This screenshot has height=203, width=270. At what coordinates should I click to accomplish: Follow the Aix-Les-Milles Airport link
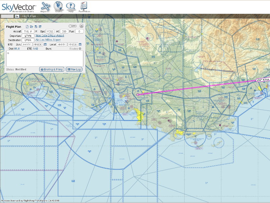[48, 40]
